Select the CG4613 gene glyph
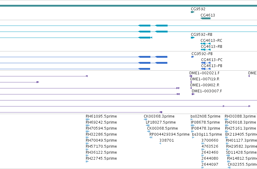Image resolution: width=257 pixels, height=169 pixels. pyautogui.click(x=206, y=18)
